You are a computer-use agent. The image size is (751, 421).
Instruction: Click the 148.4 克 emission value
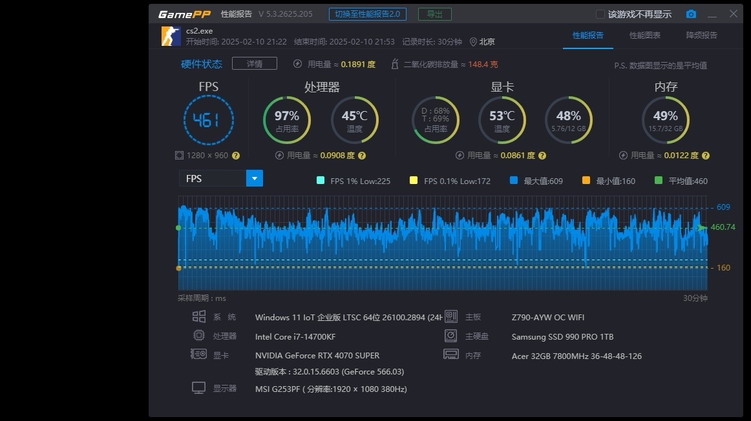tap(483, 64)
